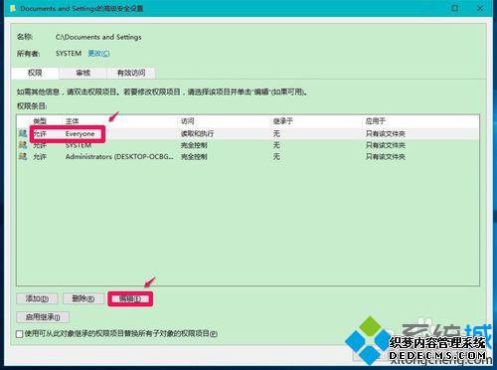Click the folder icon in title bar
This screenshot has height=370, width=497.
coord(13,8)
